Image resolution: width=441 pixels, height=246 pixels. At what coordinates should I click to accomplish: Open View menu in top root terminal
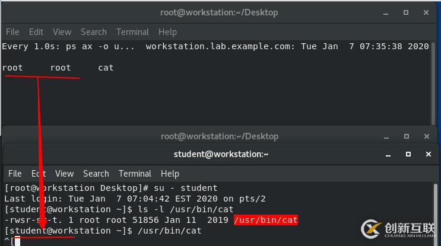pyautogui.click(x=62, y=32)
